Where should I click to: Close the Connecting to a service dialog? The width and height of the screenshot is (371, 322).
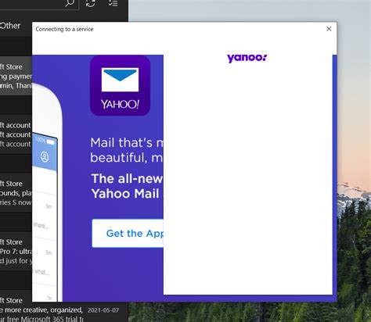[329, 29]
